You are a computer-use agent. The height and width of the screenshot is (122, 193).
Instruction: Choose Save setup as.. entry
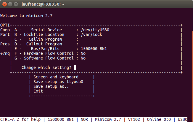51,86
